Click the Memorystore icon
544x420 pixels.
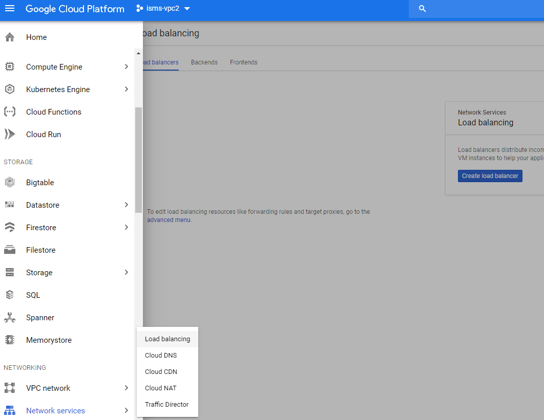10,340
